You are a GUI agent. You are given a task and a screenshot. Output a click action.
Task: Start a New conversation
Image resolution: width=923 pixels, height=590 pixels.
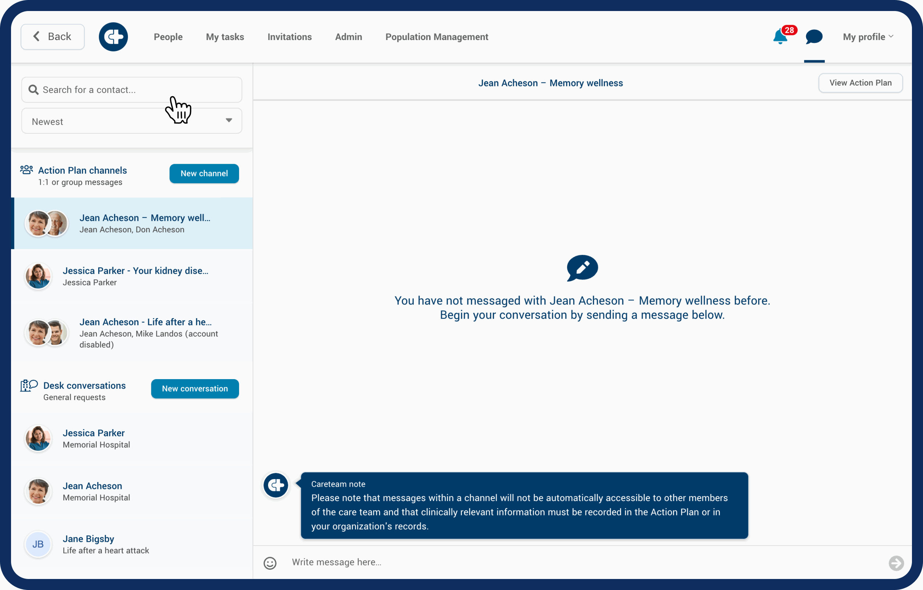[x=195, y=389]
